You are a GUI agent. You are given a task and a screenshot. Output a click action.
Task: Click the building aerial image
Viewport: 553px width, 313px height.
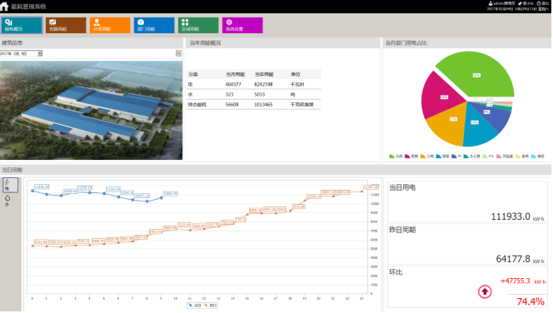point(92,111)
